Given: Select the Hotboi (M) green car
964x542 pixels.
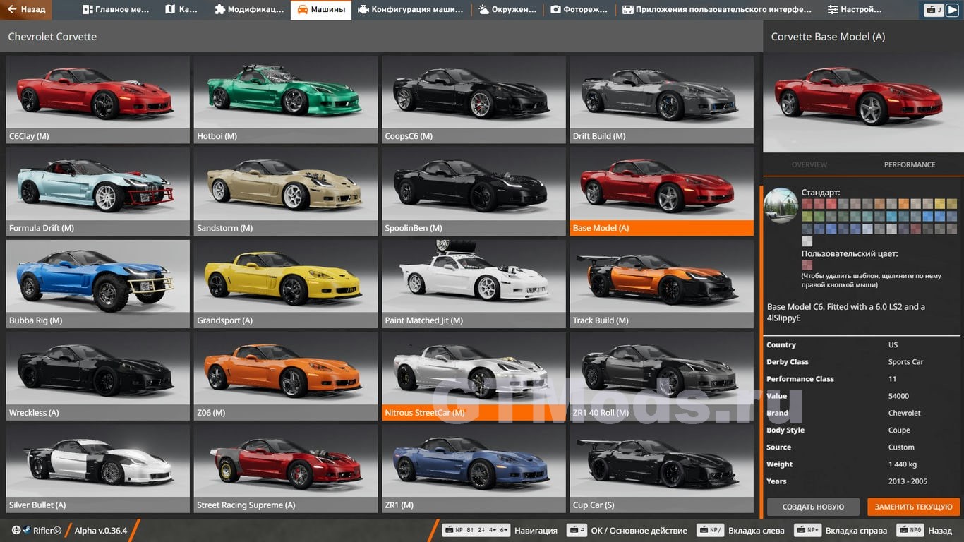Looking at the screenshot, I should coord(286,100).
